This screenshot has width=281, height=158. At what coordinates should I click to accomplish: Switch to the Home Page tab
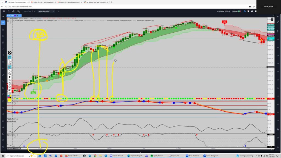click(x=27, y=11)
